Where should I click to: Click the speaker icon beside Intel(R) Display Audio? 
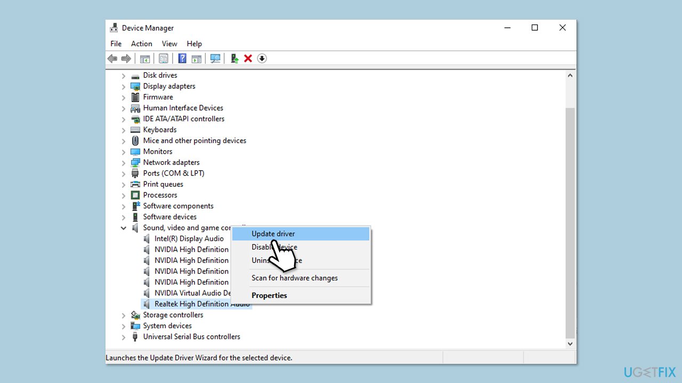point(147,239)
